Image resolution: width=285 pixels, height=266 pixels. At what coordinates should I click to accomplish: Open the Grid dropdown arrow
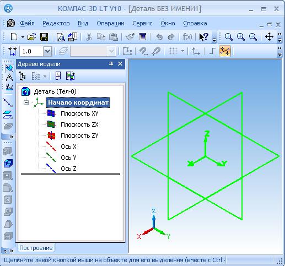coord(182,51)
